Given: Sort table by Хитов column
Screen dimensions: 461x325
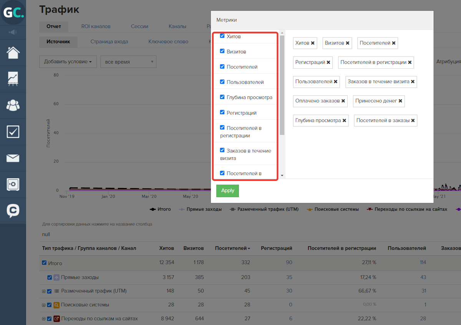Looking at the screenshot, I should 167,248.
